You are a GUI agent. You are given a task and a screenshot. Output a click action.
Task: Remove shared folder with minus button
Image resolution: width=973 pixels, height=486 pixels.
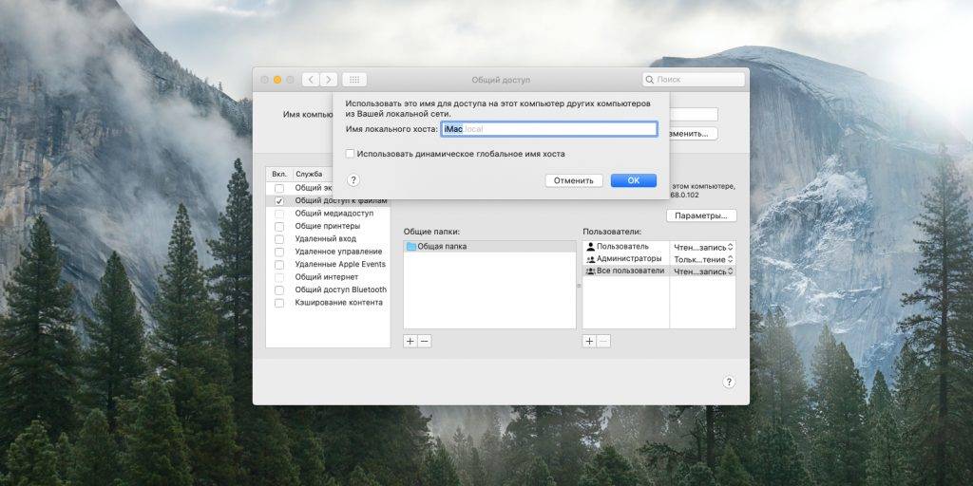(424, 341)
